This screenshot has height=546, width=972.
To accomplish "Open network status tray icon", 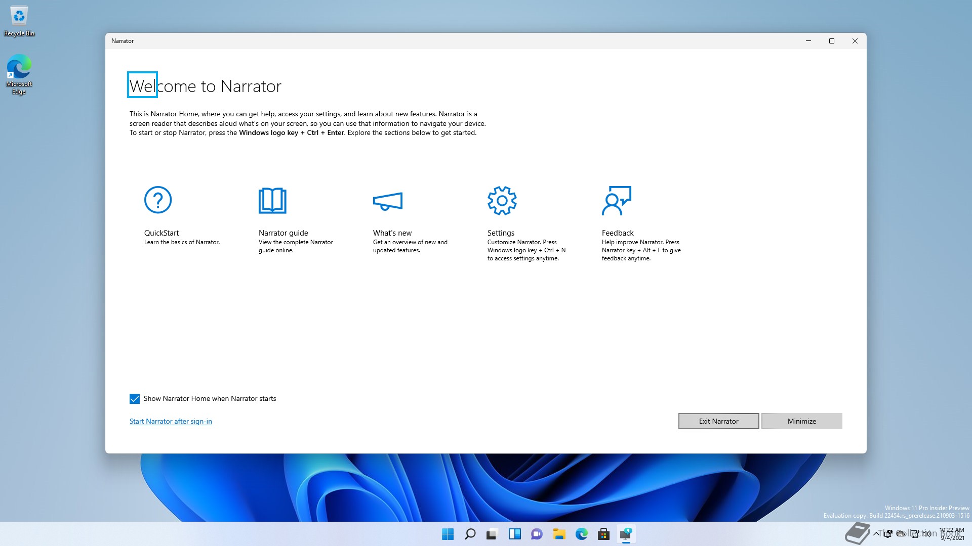I will click(x=915, y=533).
